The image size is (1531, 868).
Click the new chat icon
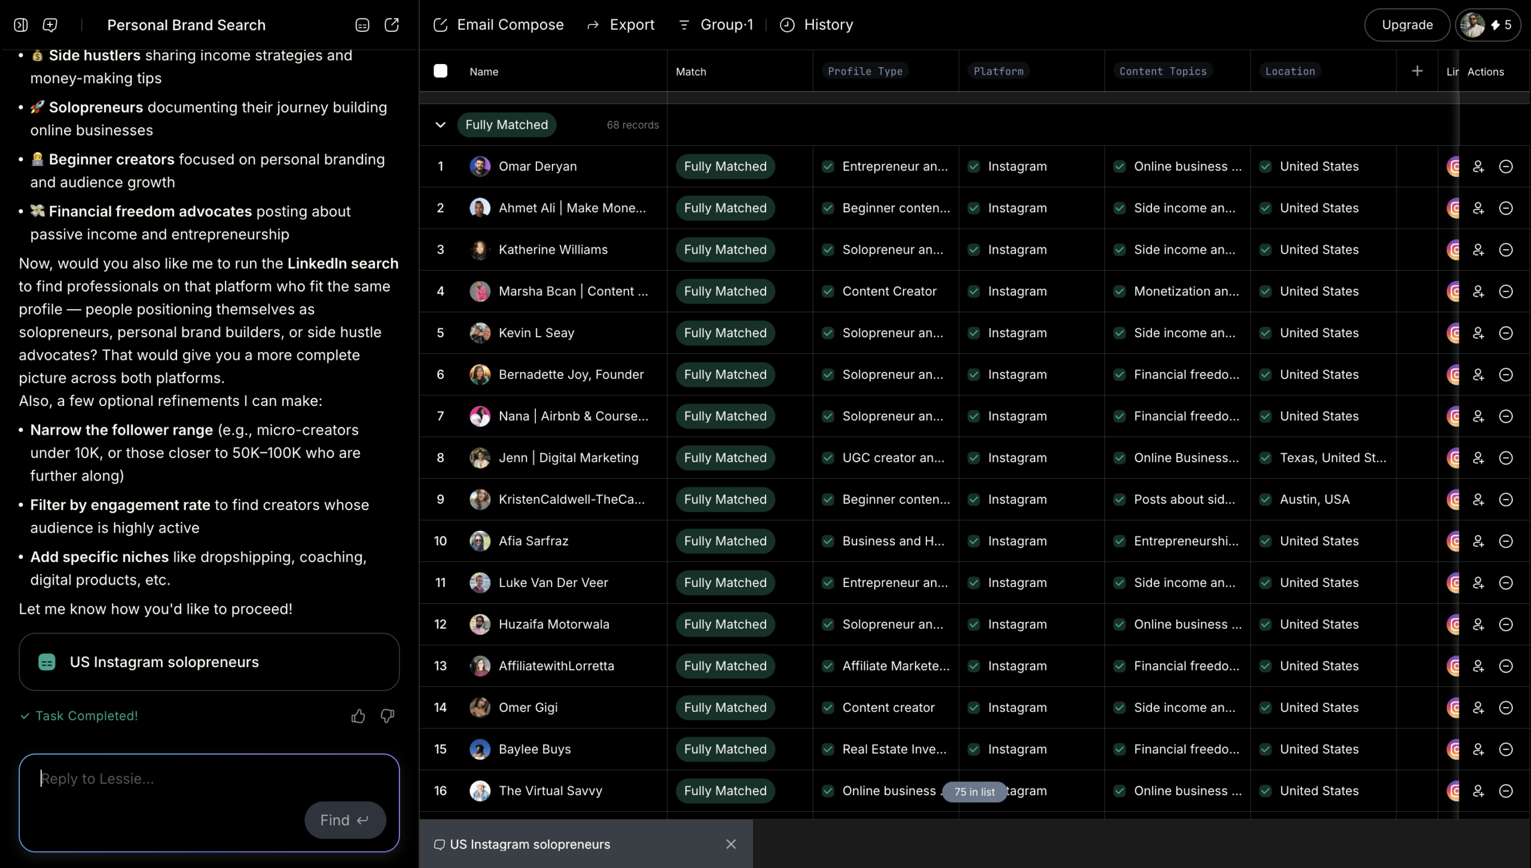(50, 25)
